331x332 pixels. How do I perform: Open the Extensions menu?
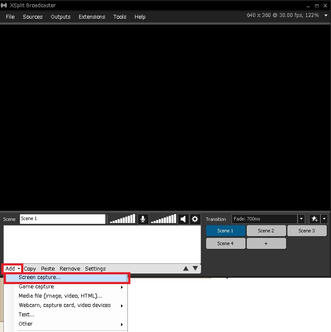pyautogui.click(x=92, y=17)
